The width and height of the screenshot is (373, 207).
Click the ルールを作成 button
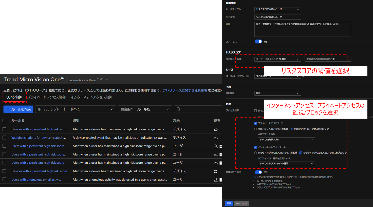18,109
